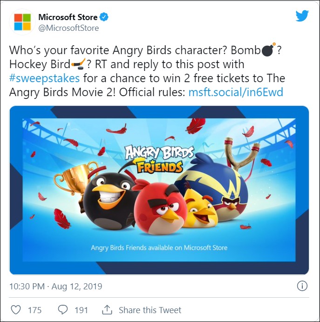
Task: Click the bomb emoji in the tweet
Action: (x=268, y=51)
